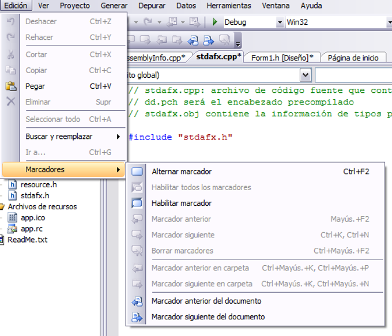
Task: Click toolbar navigate backward icon
Action: click(x=172, y=22)
